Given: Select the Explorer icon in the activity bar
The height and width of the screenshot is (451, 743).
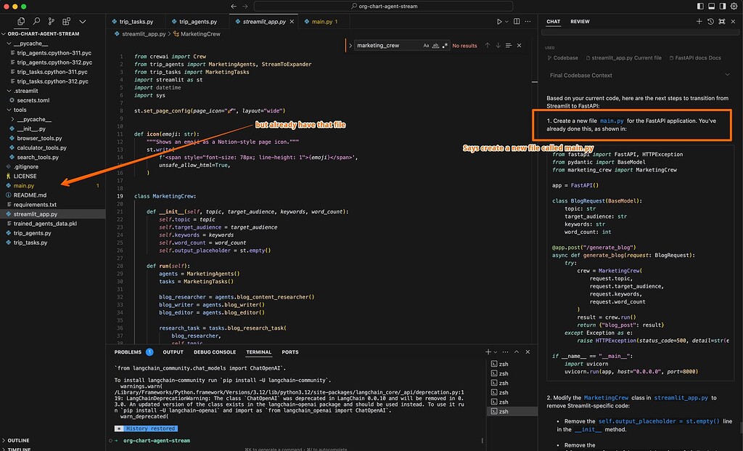Looking at the screenshot, I should [20, 21].
